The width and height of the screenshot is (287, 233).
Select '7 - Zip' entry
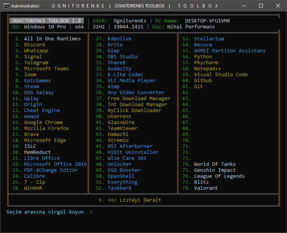pyautogui.click(x=35, y=182)
